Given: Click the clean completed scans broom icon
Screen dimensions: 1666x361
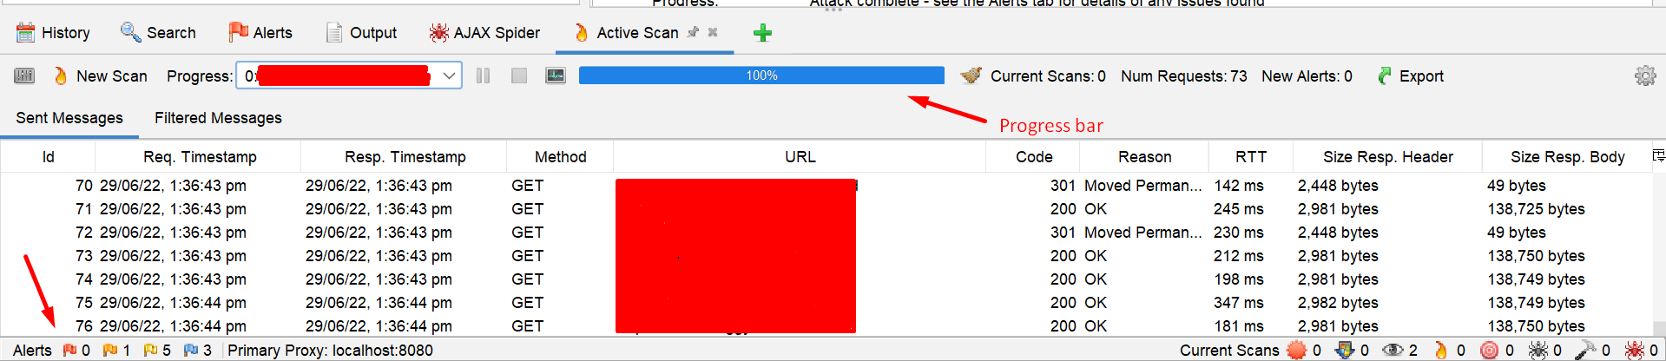Looking at the screenshot, I should tap(971, 76).
